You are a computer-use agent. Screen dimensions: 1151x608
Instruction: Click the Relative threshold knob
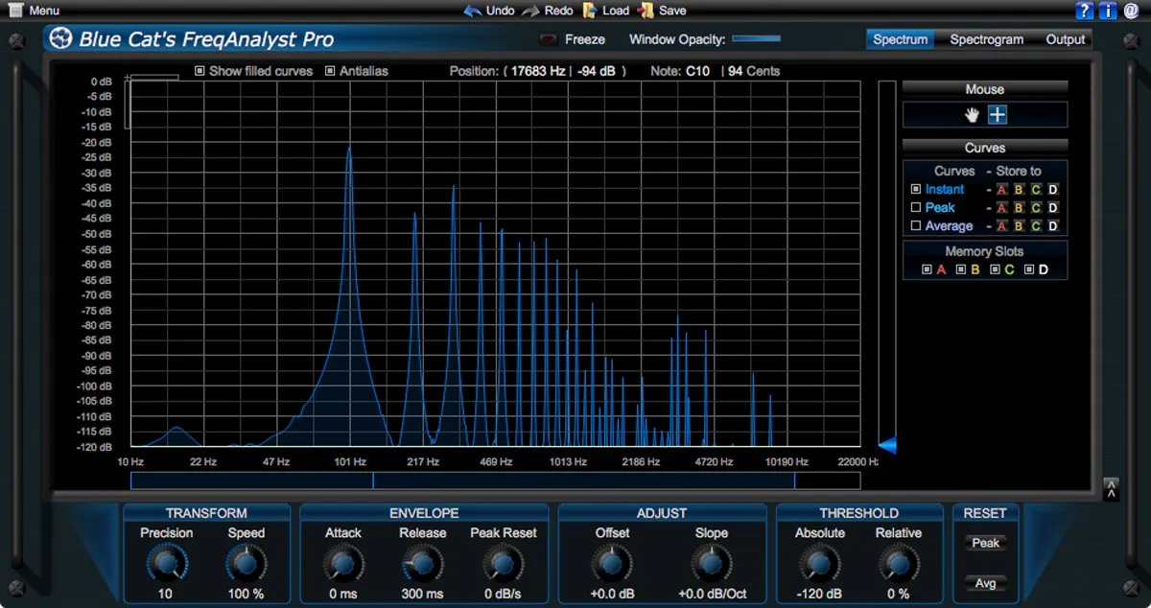click(x=898, y=563)
